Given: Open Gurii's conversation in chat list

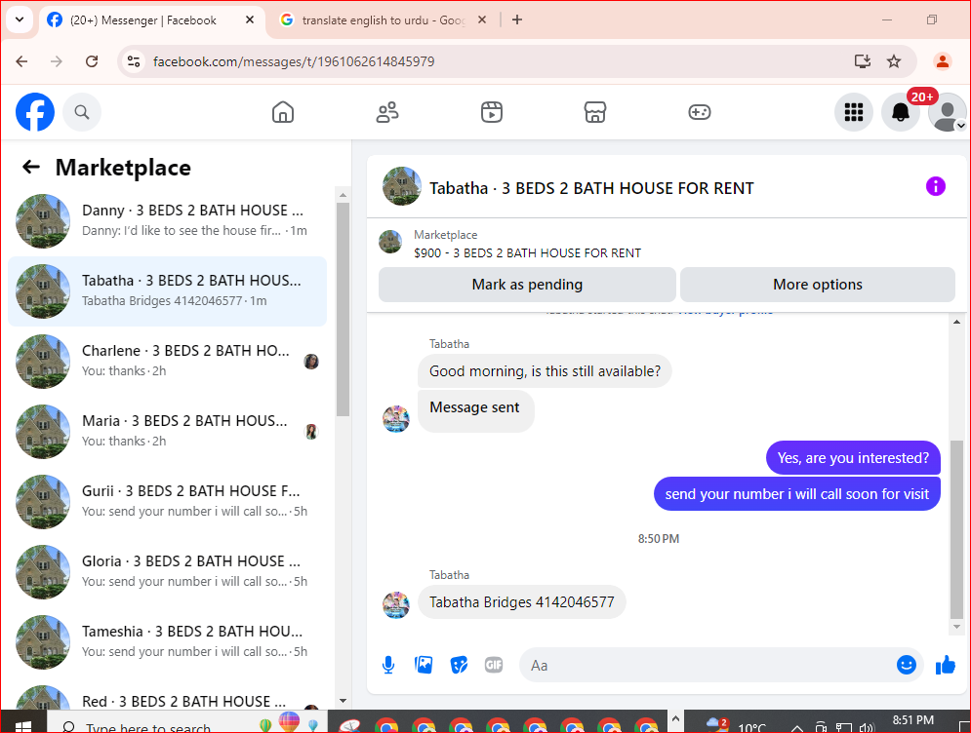Looking at the screenshot, I should [167, 502].
